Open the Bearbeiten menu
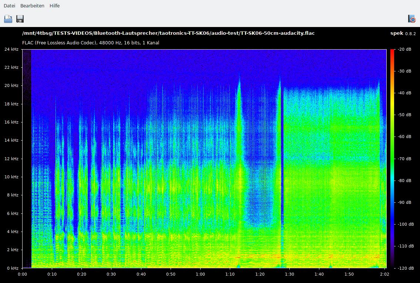 32,6
